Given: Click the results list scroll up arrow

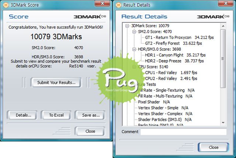Looking at the screenshot, I should pos(223,26).
